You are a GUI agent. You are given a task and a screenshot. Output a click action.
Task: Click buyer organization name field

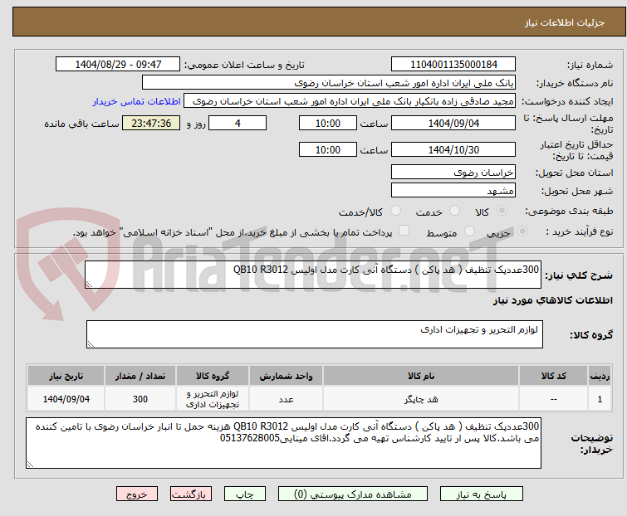click(x=329, y=83)
